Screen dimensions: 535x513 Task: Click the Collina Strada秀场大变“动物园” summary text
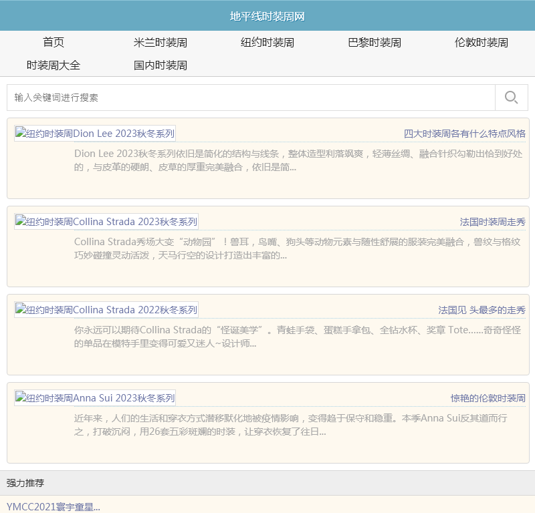297,248
